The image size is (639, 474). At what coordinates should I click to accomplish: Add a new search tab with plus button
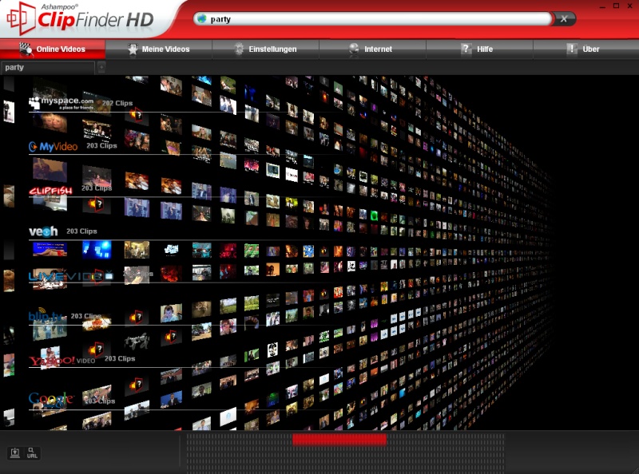(101, 68)
